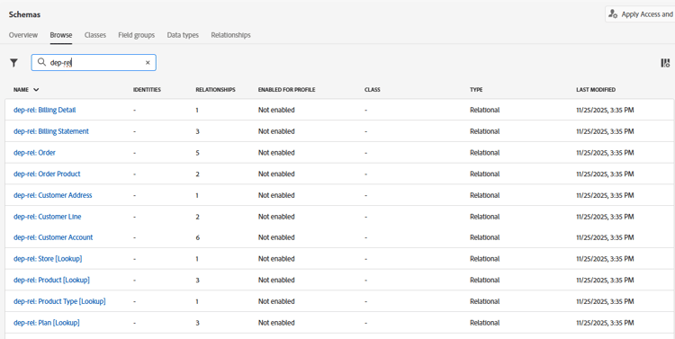Open dep-rel: Customer Address schema
Screen dimensions: 675x339
53,195
